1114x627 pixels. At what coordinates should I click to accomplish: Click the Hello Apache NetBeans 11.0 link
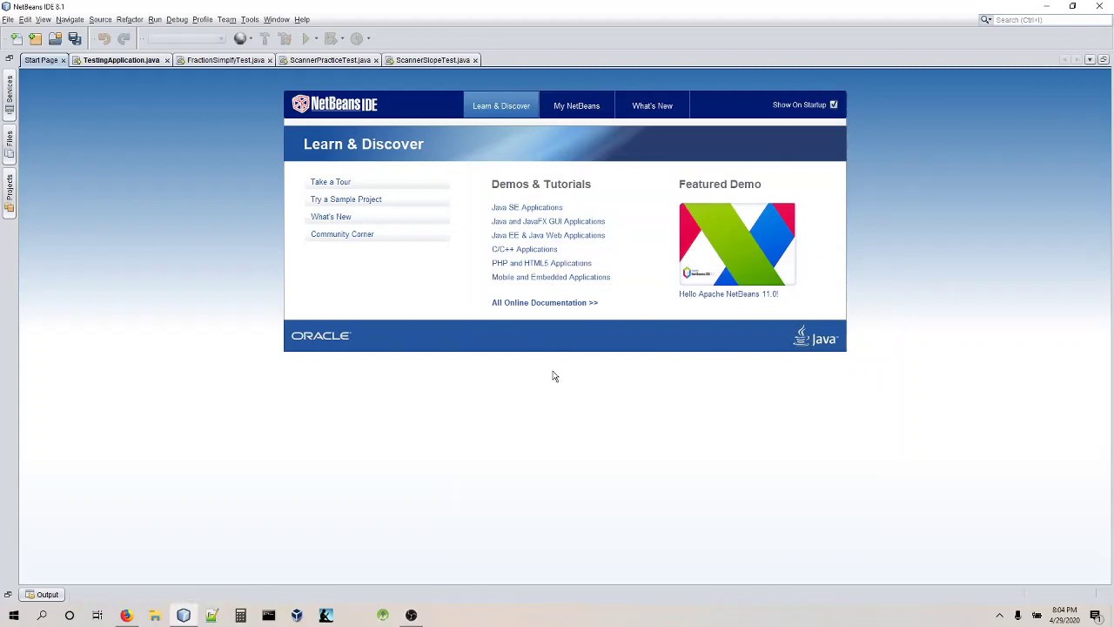click(728, 294)
